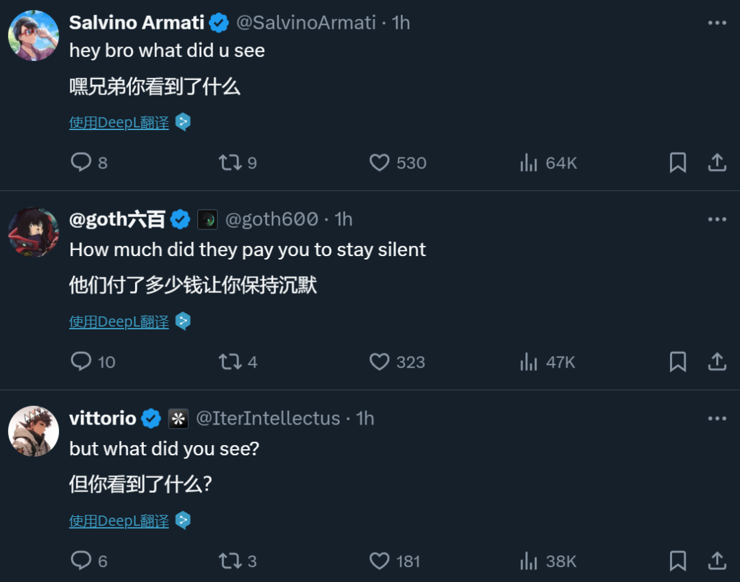
Task: Click the affiliate badge next to goth六百
Action: tap(208, 219)
